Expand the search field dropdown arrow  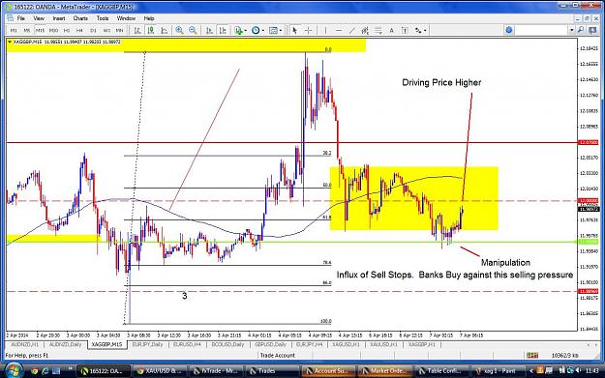tap(572, 30)
